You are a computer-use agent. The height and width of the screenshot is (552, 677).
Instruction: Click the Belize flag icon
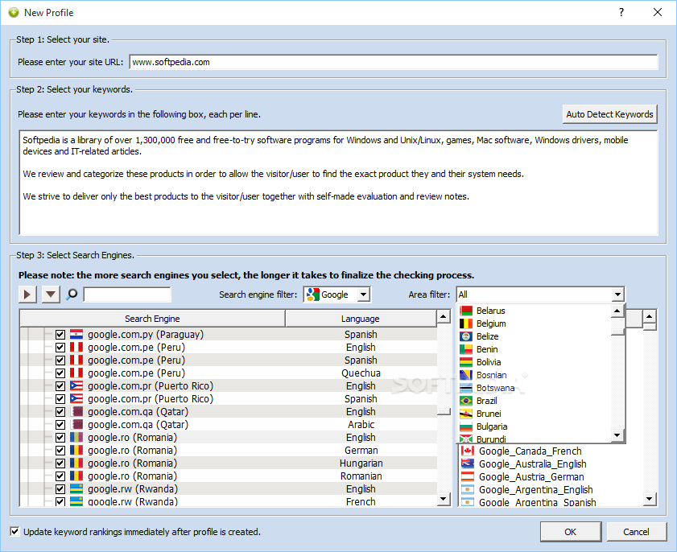point(466,336)
